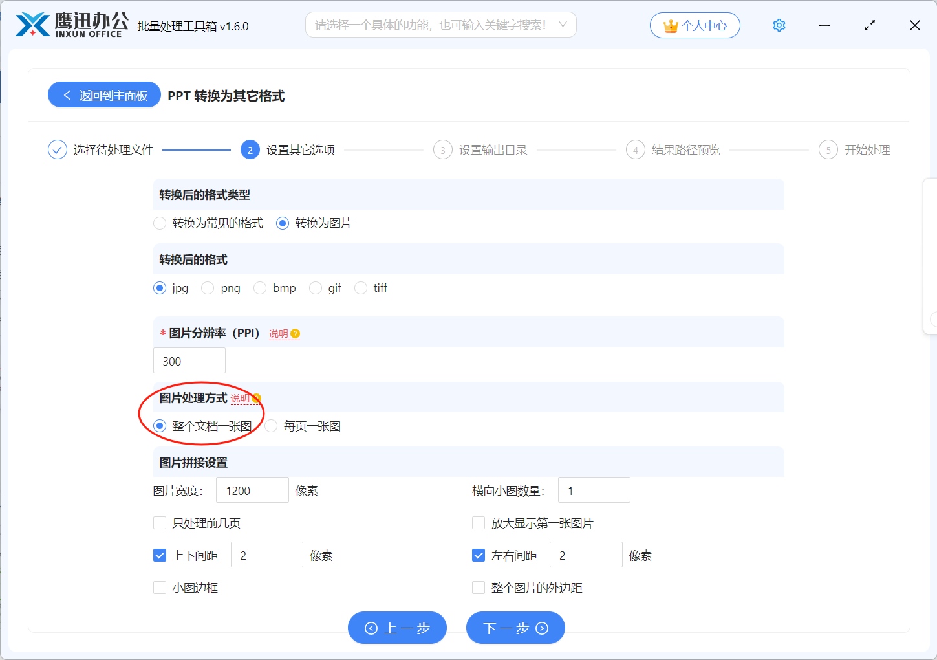Go to next step 下一步
Viewport: 937px width, 660px height.
coord(515,628)
